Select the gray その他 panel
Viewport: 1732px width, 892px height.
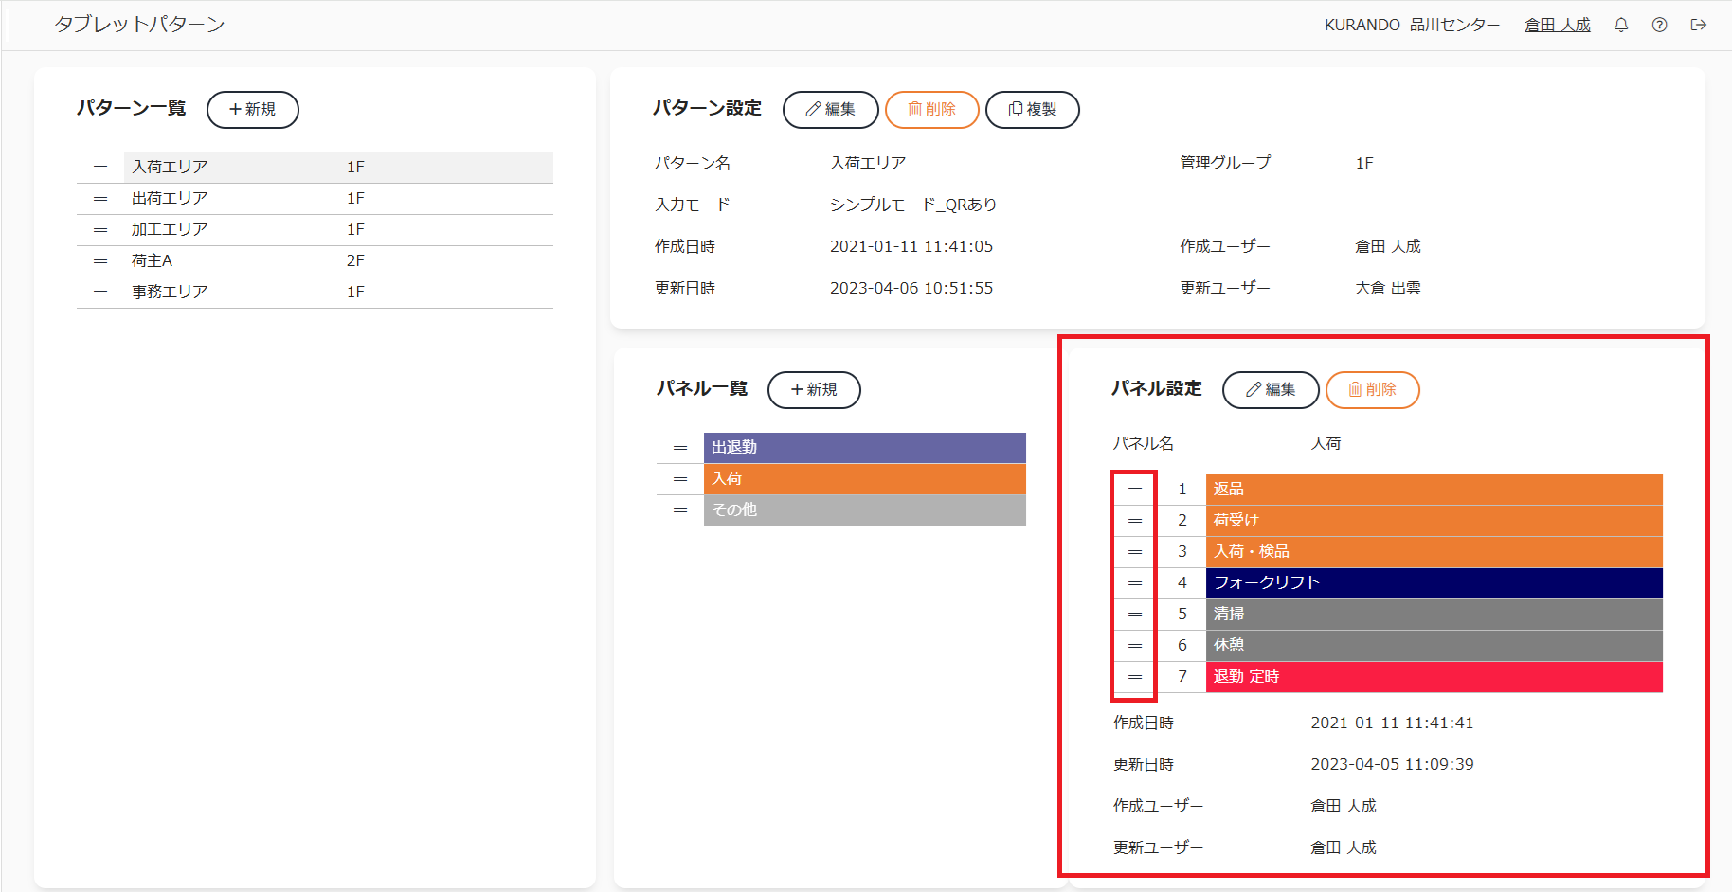coord(865,510)
